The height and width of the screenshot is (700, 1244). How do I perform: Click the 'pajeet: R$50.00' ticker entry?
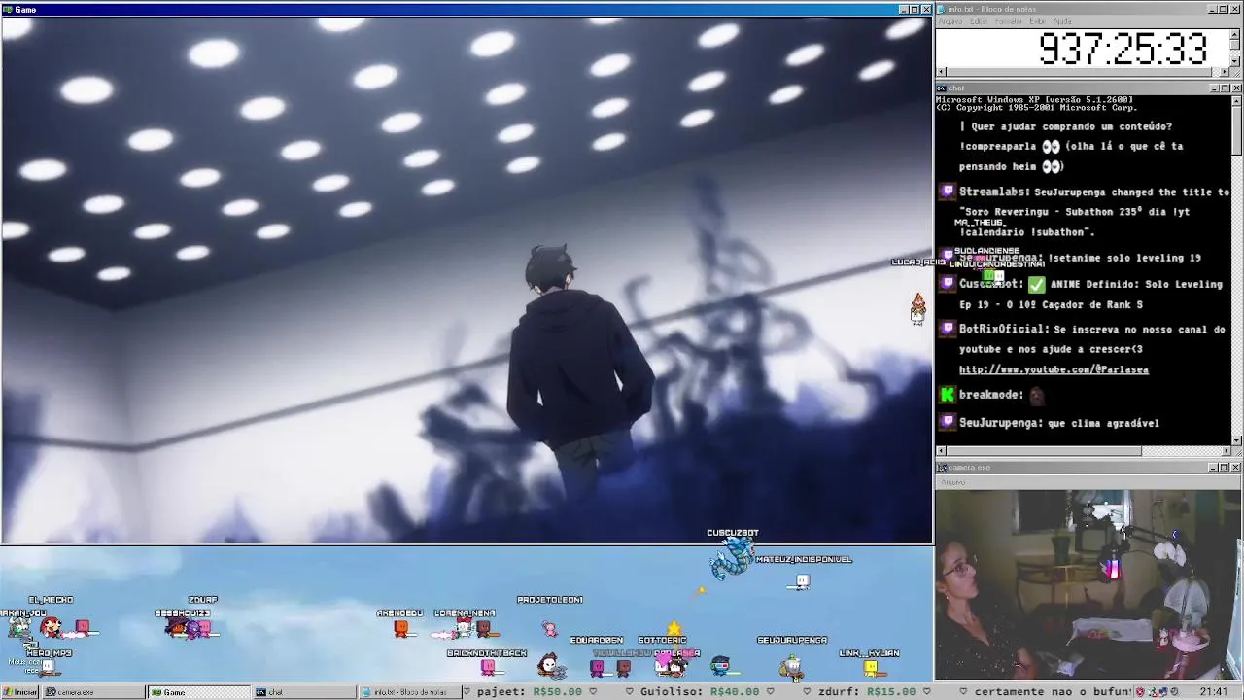(x=531, y=692)
